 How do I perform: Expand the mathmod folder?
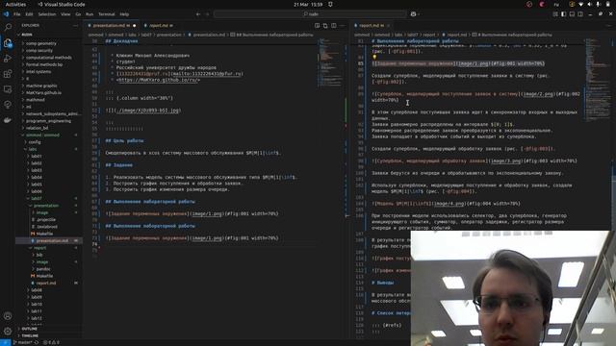point(36,100)
